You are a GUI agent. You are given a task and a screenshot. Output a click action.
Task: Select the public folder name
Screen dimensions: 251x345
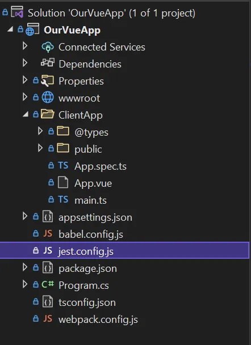pyautogui.click(x=88, y=149)
